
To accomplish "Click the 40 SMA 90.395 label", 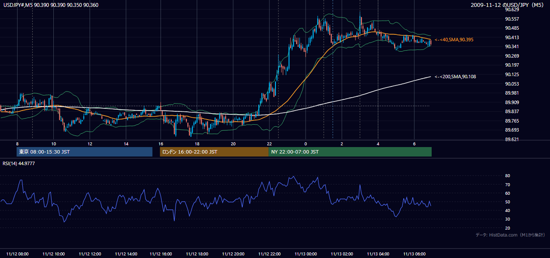I will [454, 40].
